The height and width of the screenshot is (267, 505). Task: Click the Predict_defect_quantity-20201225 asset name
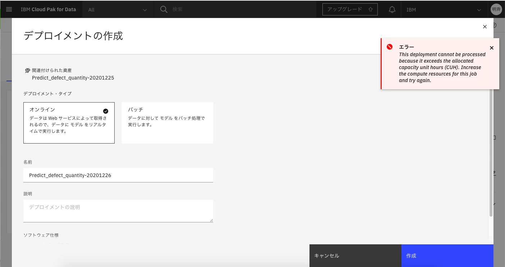[x=73, y=78]
